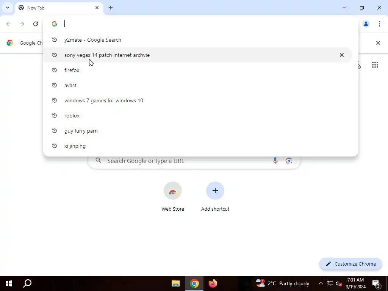
Task: Click the Google G icon in address bar
Action: 55,24
